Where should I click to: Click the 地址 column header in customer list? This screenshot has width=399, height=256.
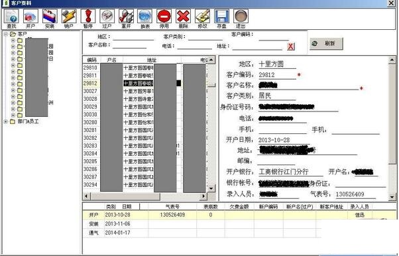coord(152,60)
